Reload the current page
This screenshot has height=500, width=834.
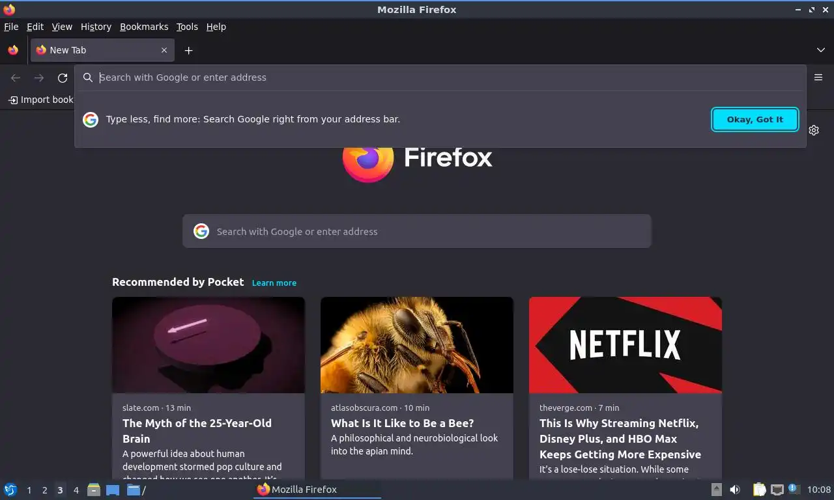coord(63,78)
